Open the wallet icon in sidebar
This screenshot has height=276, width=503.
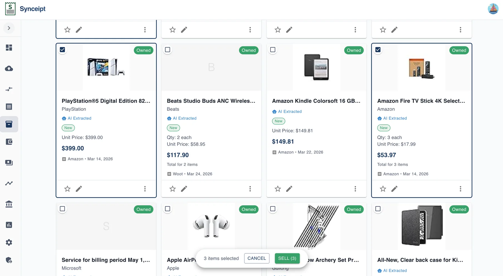click(x=9, y=142)
